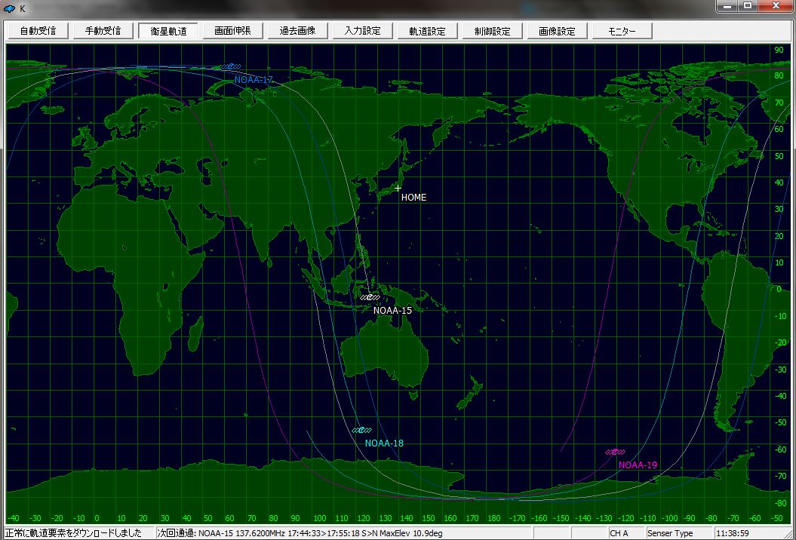Image resolution: width=796 pixels, height=540 pixels.
Task: Click the CH A status cell
Action: [x=626, y=533]
